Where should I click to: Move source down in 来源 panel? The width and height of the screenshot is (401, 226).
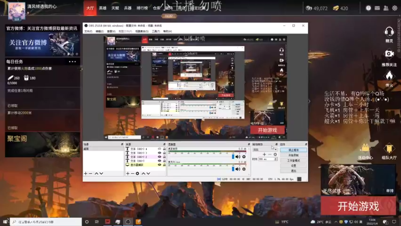pos(148,173)
